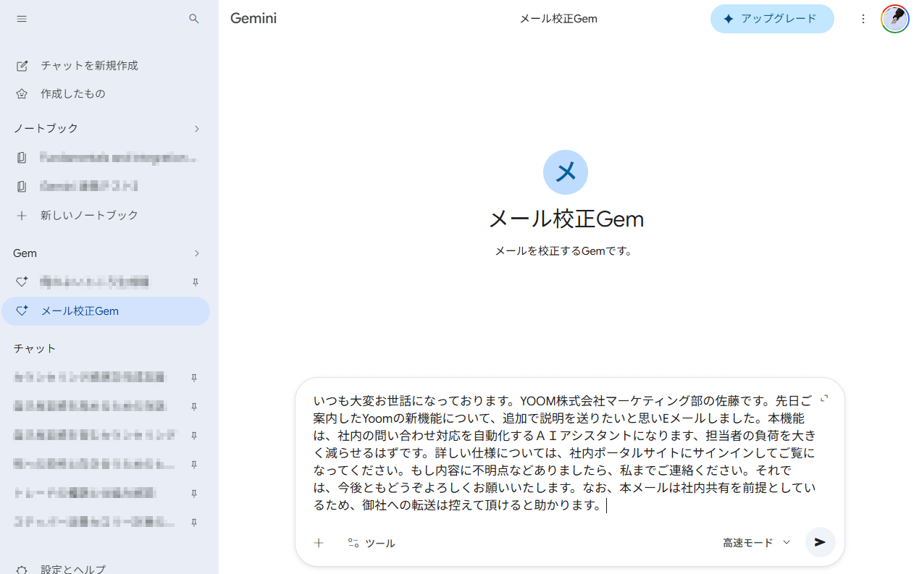
Task: Click the pentagon star icon beside 作成したもの
Action: point(22,94)
